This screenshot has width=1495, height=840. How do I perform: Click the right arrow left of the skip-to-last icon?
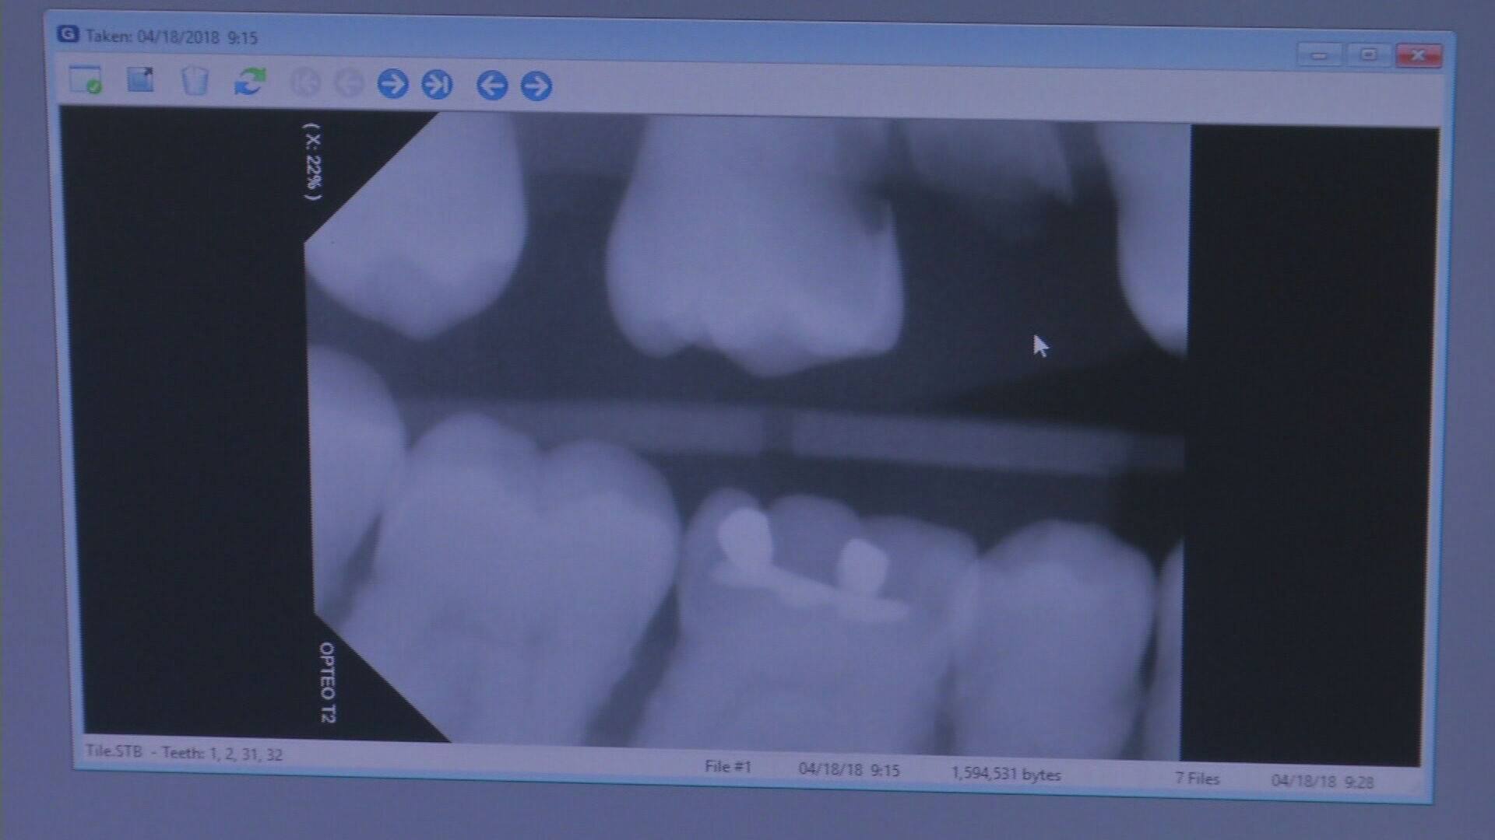point(393,83)
